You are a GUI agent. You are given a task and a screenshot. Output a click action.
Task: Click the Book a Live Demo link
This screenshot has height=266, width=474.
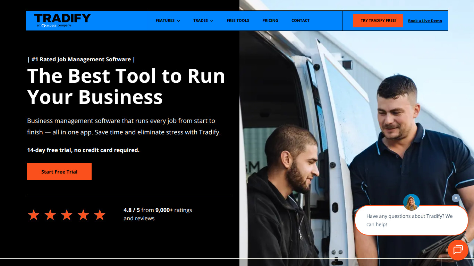425,21
